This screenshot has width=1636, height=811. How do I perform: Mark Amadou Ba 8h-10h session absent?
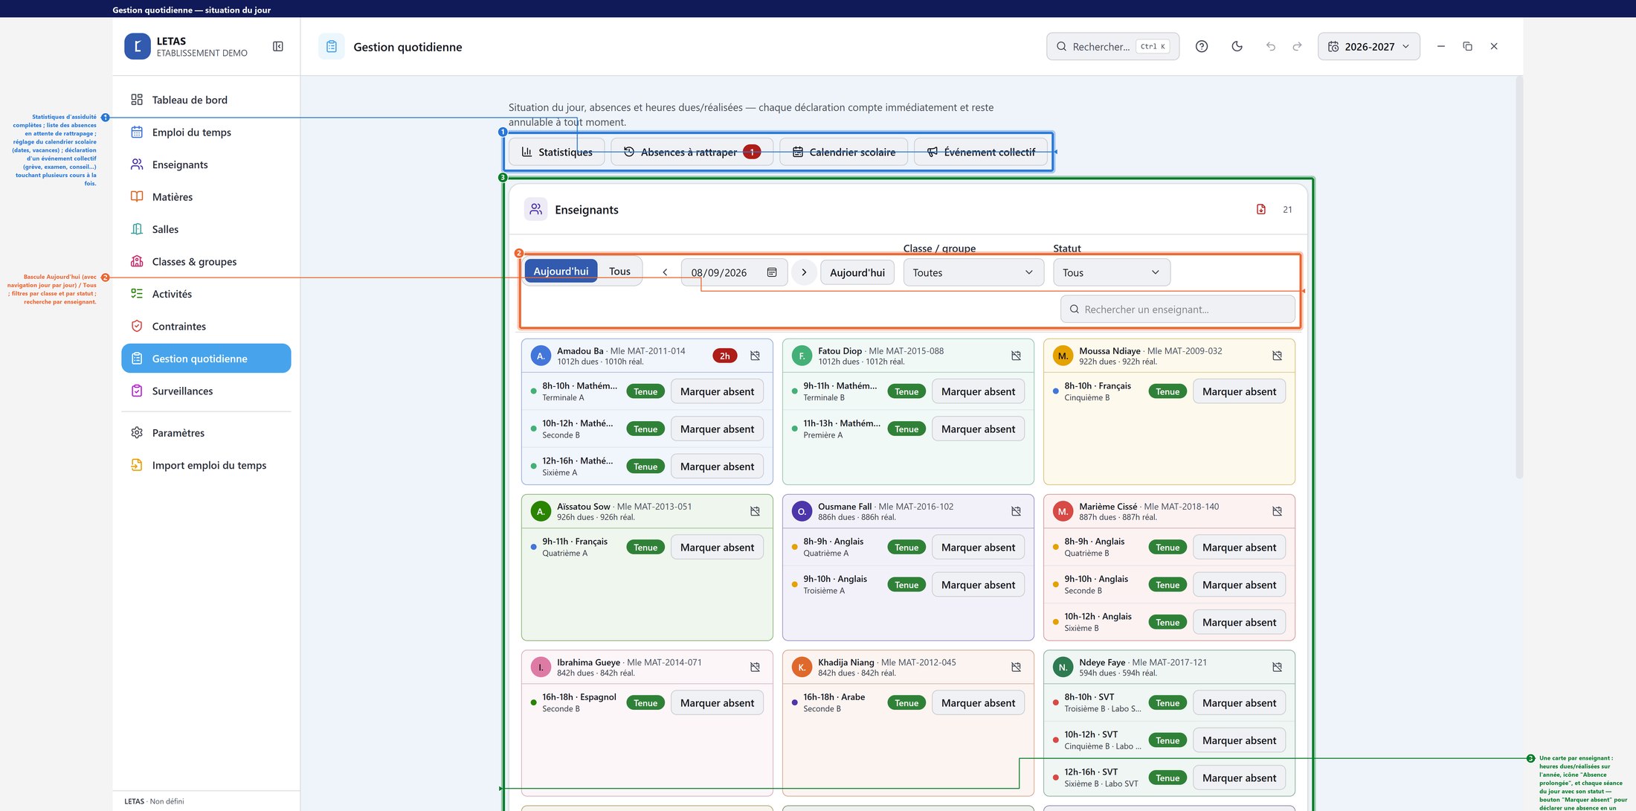pos(717,391)
